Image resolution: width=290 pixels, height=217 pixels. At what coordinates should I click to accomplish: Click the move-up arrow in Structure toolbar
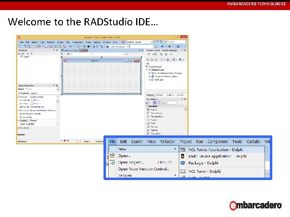coord(28,54)
